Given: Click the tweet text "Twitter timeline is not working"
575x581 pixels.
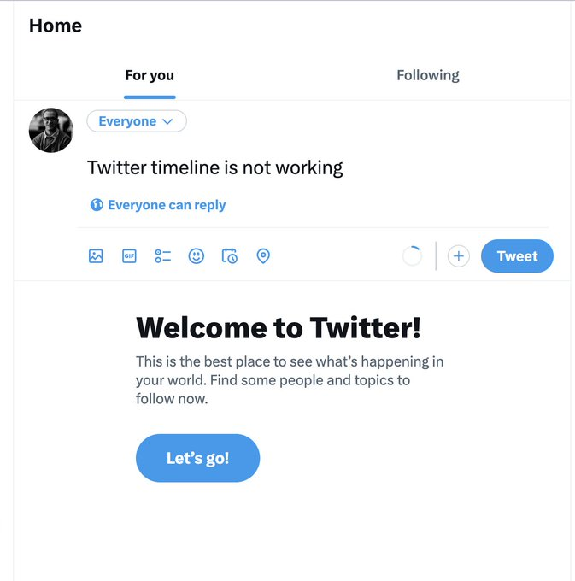Looking at the screenshot, I should (215, 167).
